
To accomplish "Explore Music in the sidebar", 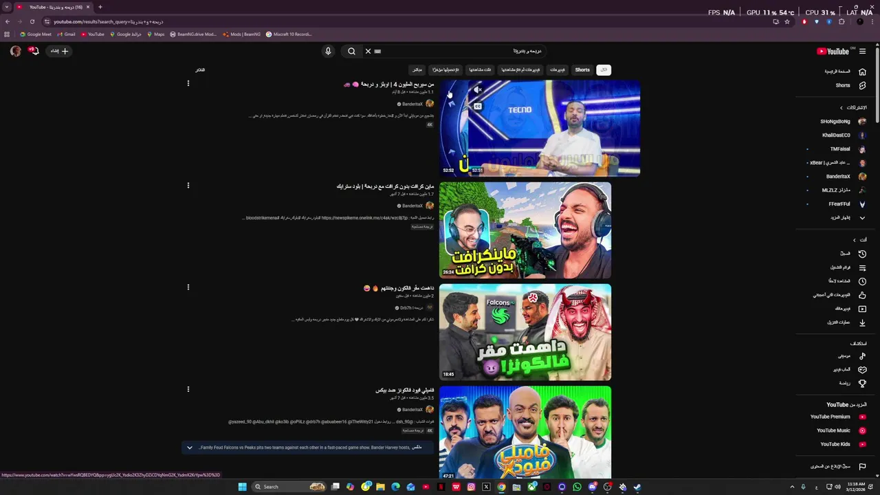I will point(844,355).
